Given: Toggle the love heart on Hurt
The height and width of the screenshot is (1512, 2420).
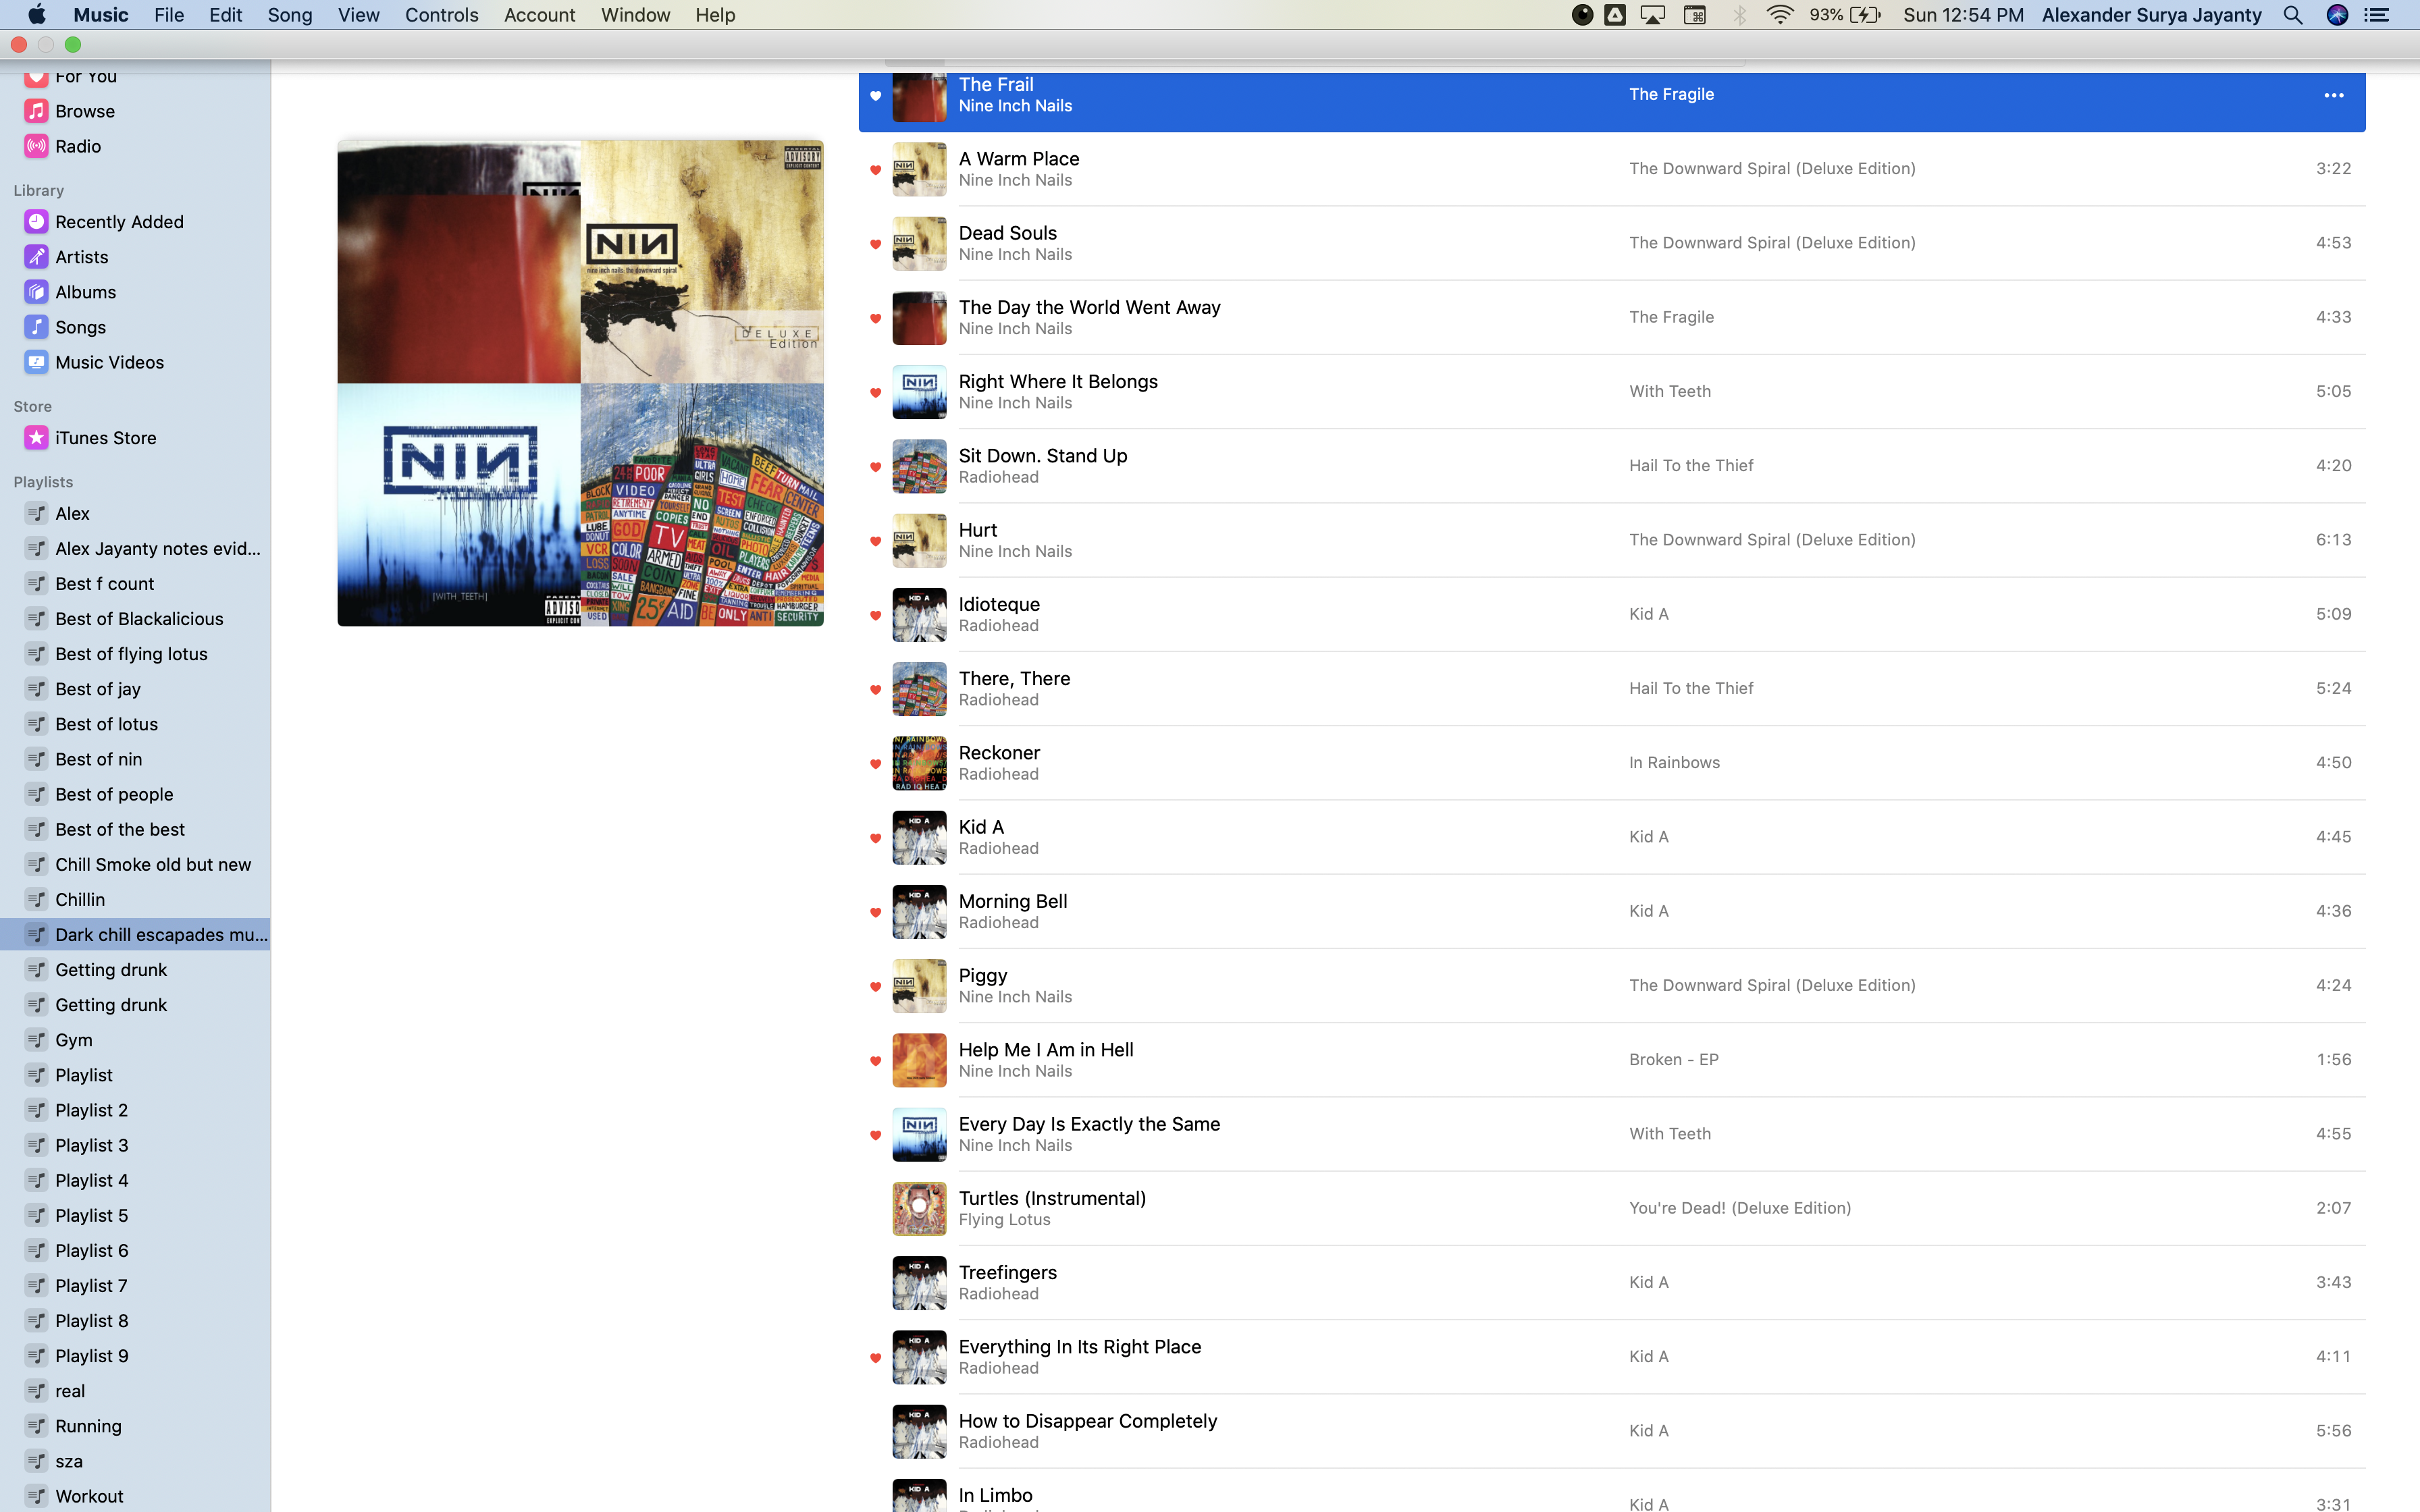Looking at the screenshot, I should pyautogui.click(x=875, y=541).
